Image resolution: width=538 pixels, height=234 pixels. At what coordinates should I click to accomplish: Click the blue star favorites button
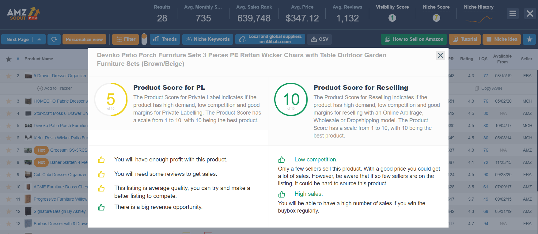pyautogui.click(x=529, y=39)
